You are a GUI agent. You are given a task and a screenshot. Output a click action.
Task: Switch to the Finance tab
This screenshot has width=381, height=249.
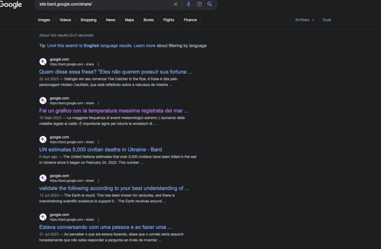(190, 20)
